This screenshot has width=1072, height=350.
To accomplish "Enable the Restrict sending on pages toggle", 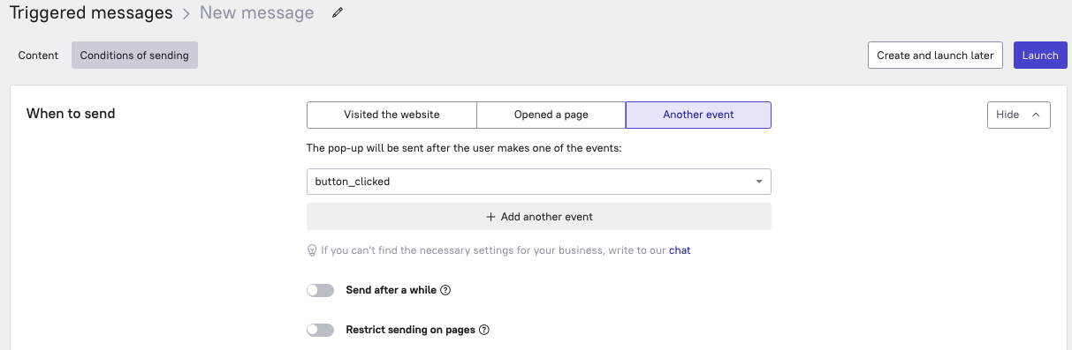I will pos(320,330).
